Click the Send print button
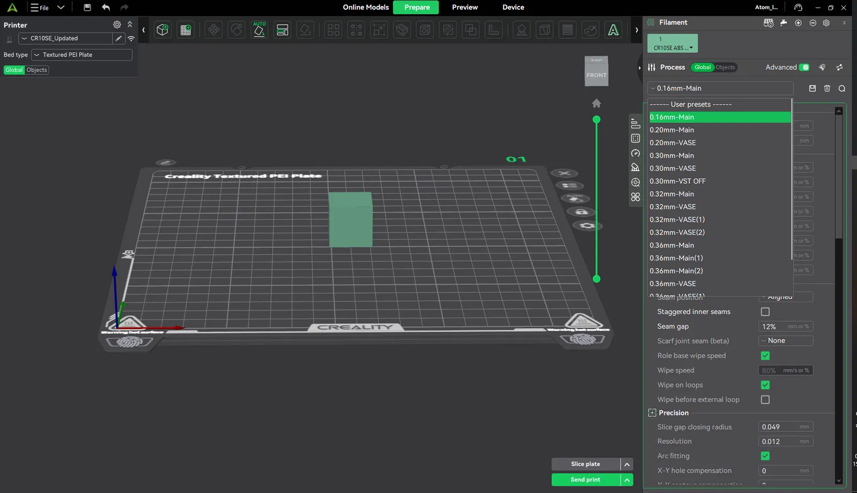 585,480
